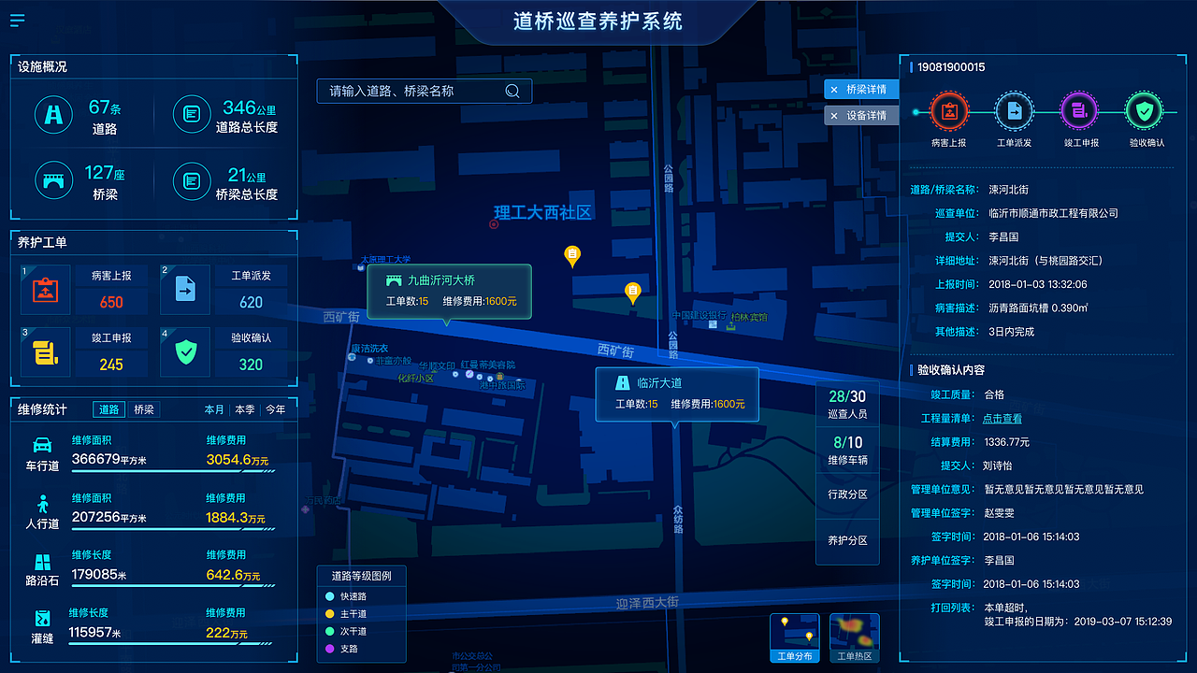Click the bridge icon in 九曲沂河大桥 popup
The width and height of the screenshot is (1197, 673).
(393, 280)
